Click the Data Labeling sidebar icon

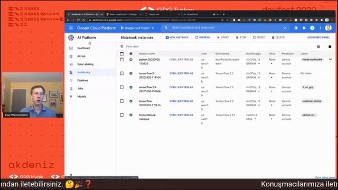click(71, 64)
